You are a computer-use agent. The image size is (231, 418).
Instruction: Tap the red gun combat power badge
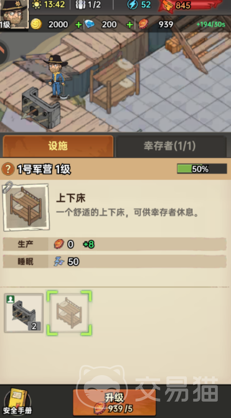190,5
